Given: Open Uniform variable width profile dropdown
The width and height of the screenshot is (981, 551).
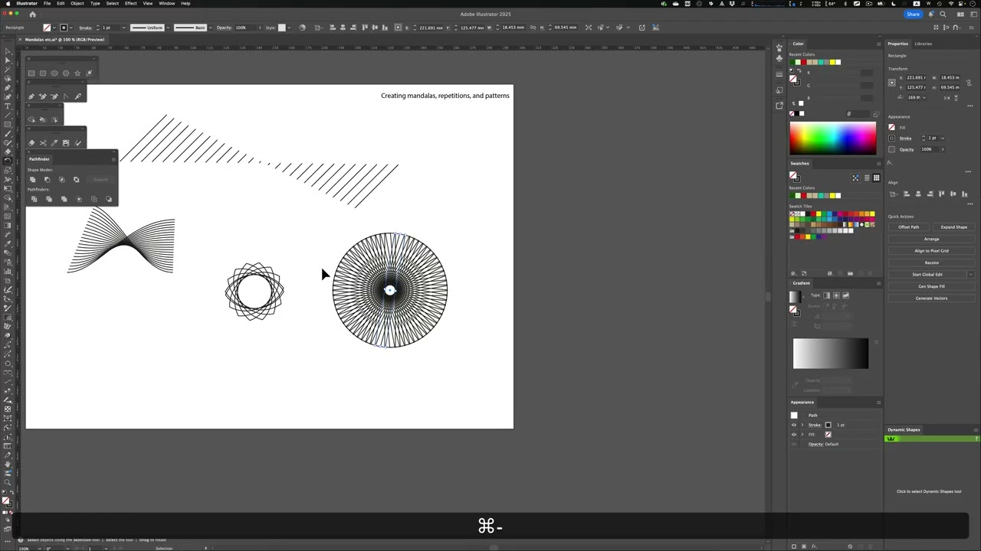Looking at the screenshot, I should tap(168, 28).
